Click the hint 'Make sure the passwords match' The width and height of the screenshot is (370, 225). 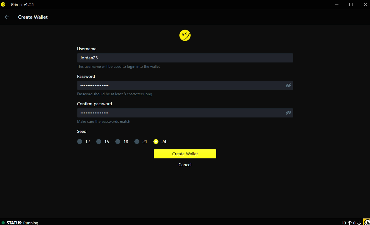pos(103,122)
